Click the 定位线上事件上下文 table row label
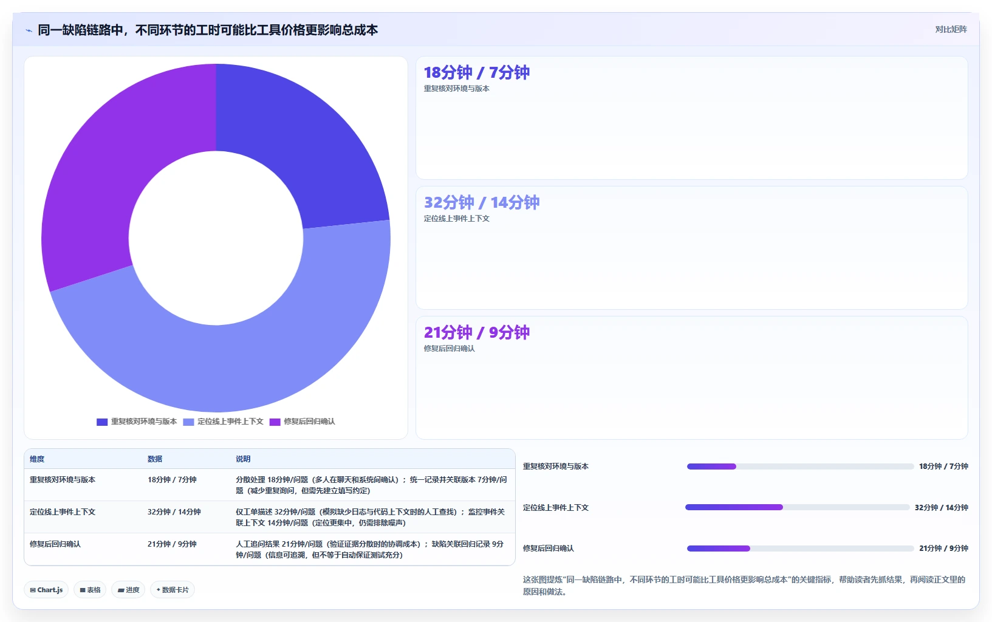Image resolution: width=992 pixels, height=622 pixels. point(63,512)
